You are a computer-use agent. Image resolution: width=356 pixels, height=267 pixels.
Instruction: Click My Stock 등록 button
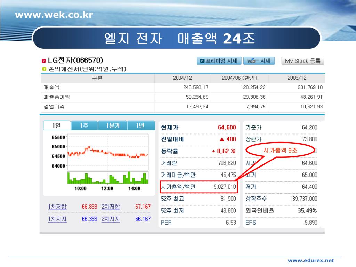[x=303, y=61]
